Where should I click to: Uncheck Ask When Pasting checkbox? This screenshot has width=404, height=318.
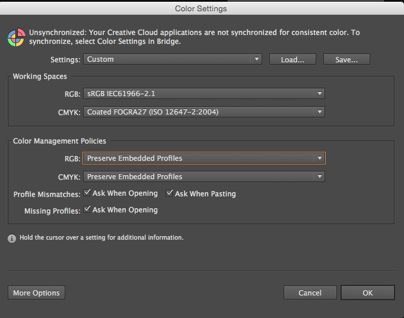pos(170,193)
